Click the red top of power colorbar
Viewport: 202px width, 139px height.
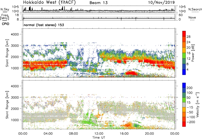[184, 34]
